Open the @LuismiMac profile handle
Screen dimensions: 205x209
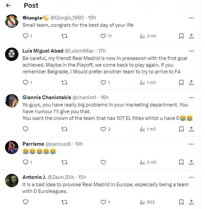tap(79, 51)
